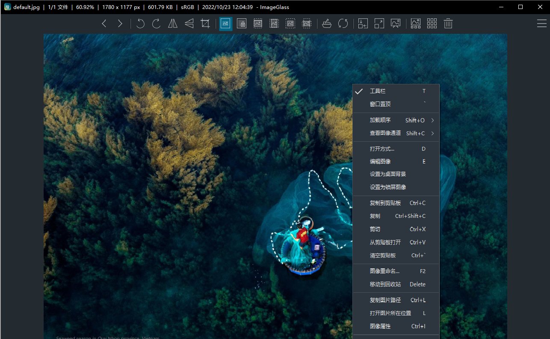Toggle the Lock Zoom Ratio button
This screenshot has height=339, width=550.
point(242,24)
